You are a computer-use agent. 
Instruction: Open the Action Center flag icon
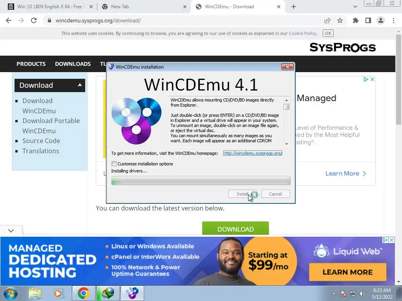point(343,294)
